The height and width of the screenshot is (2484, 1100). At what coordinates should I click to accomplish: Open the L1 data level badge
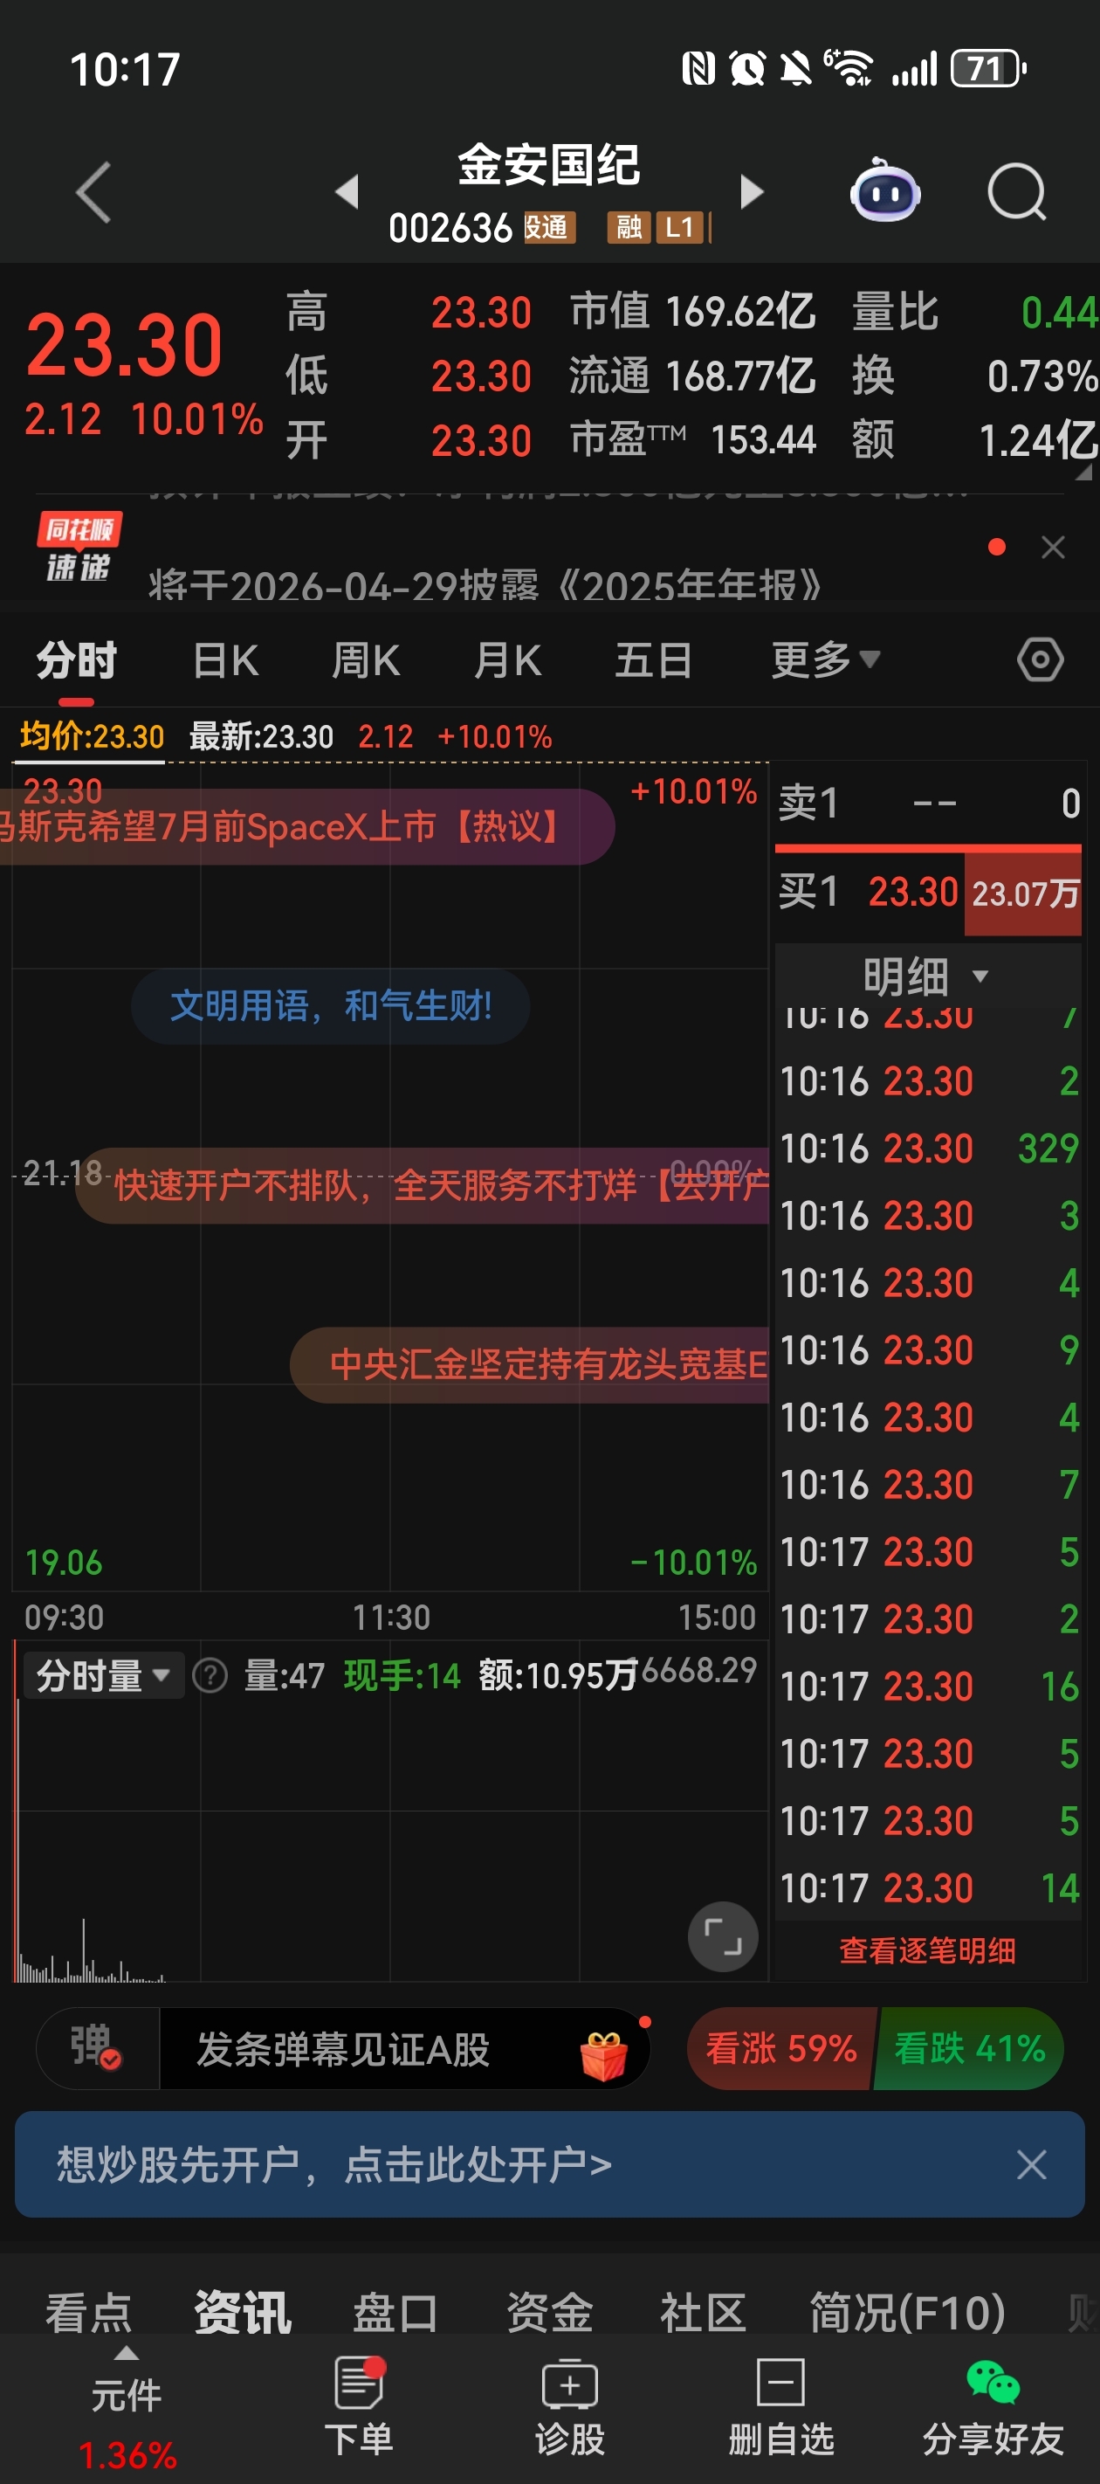680,228
